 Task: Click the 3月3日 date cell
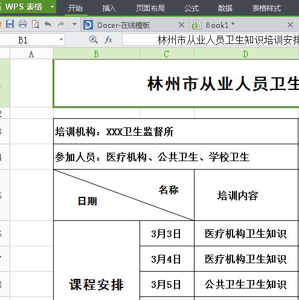click(167, 234)
